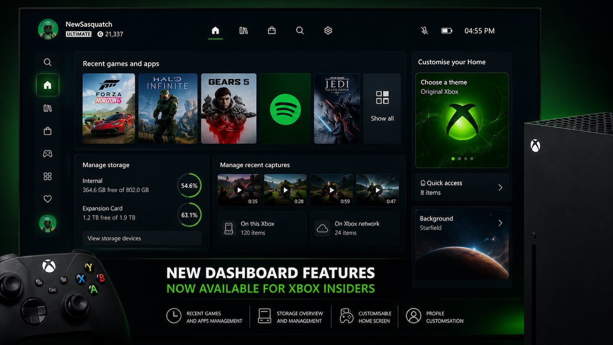
Task: Play the 0:47 capture clip
Action: pos(377,190)
